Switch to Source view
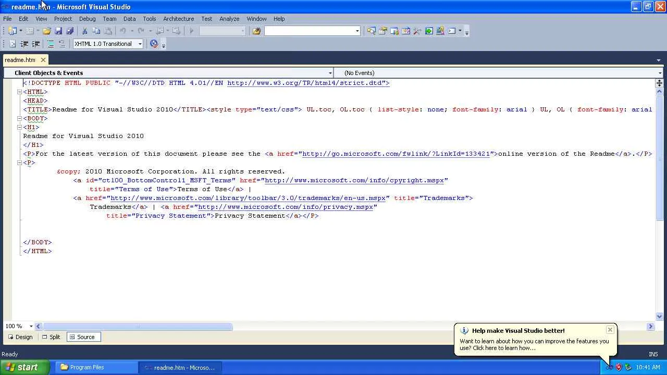 tap(82, 337)
